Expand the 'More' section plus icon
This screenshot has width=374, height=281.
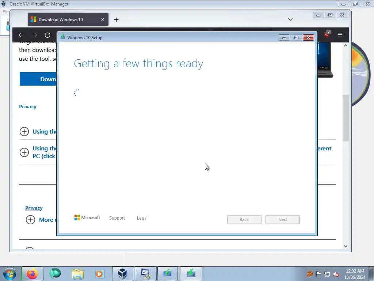[30, 220]
